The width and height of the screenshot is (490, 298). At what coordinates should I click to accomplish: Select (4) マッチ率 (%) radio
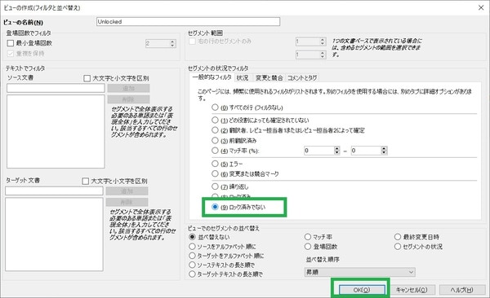[x=215, y=151]
